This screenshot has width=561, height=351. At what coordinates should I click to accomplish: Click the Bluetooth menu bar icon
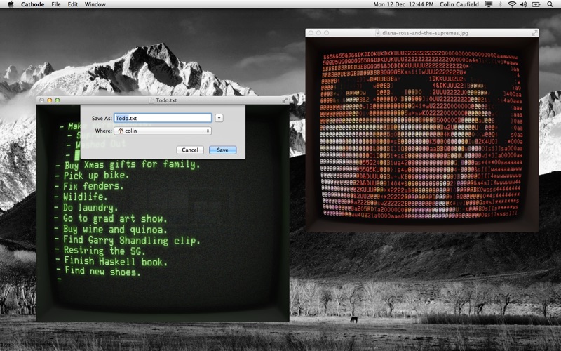pyautogui.click(x=501, y=4)
